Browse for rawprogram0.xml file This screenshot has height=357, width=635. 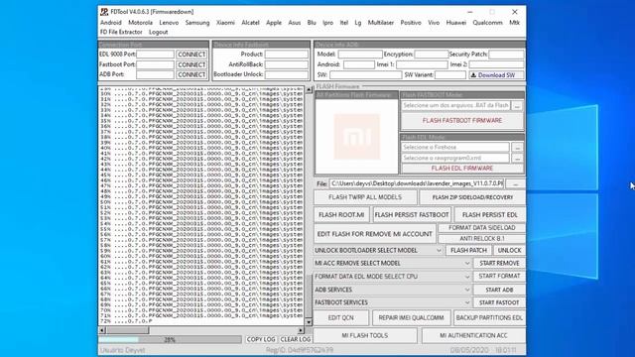pos(517,159)
